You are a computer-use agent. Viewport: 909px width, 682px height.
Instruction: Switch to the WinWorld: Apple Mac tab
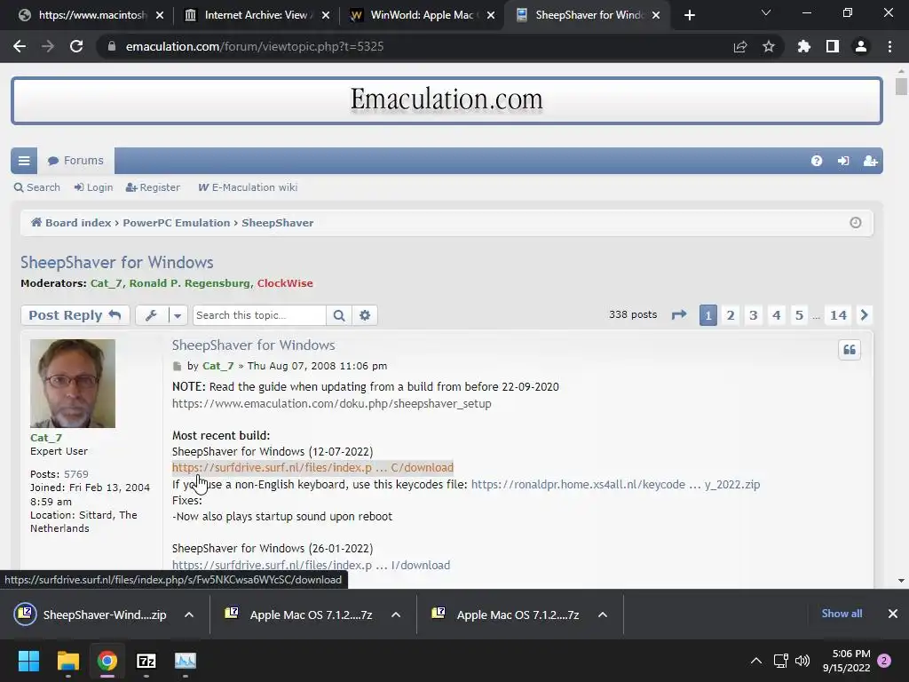tap(420, 15)
